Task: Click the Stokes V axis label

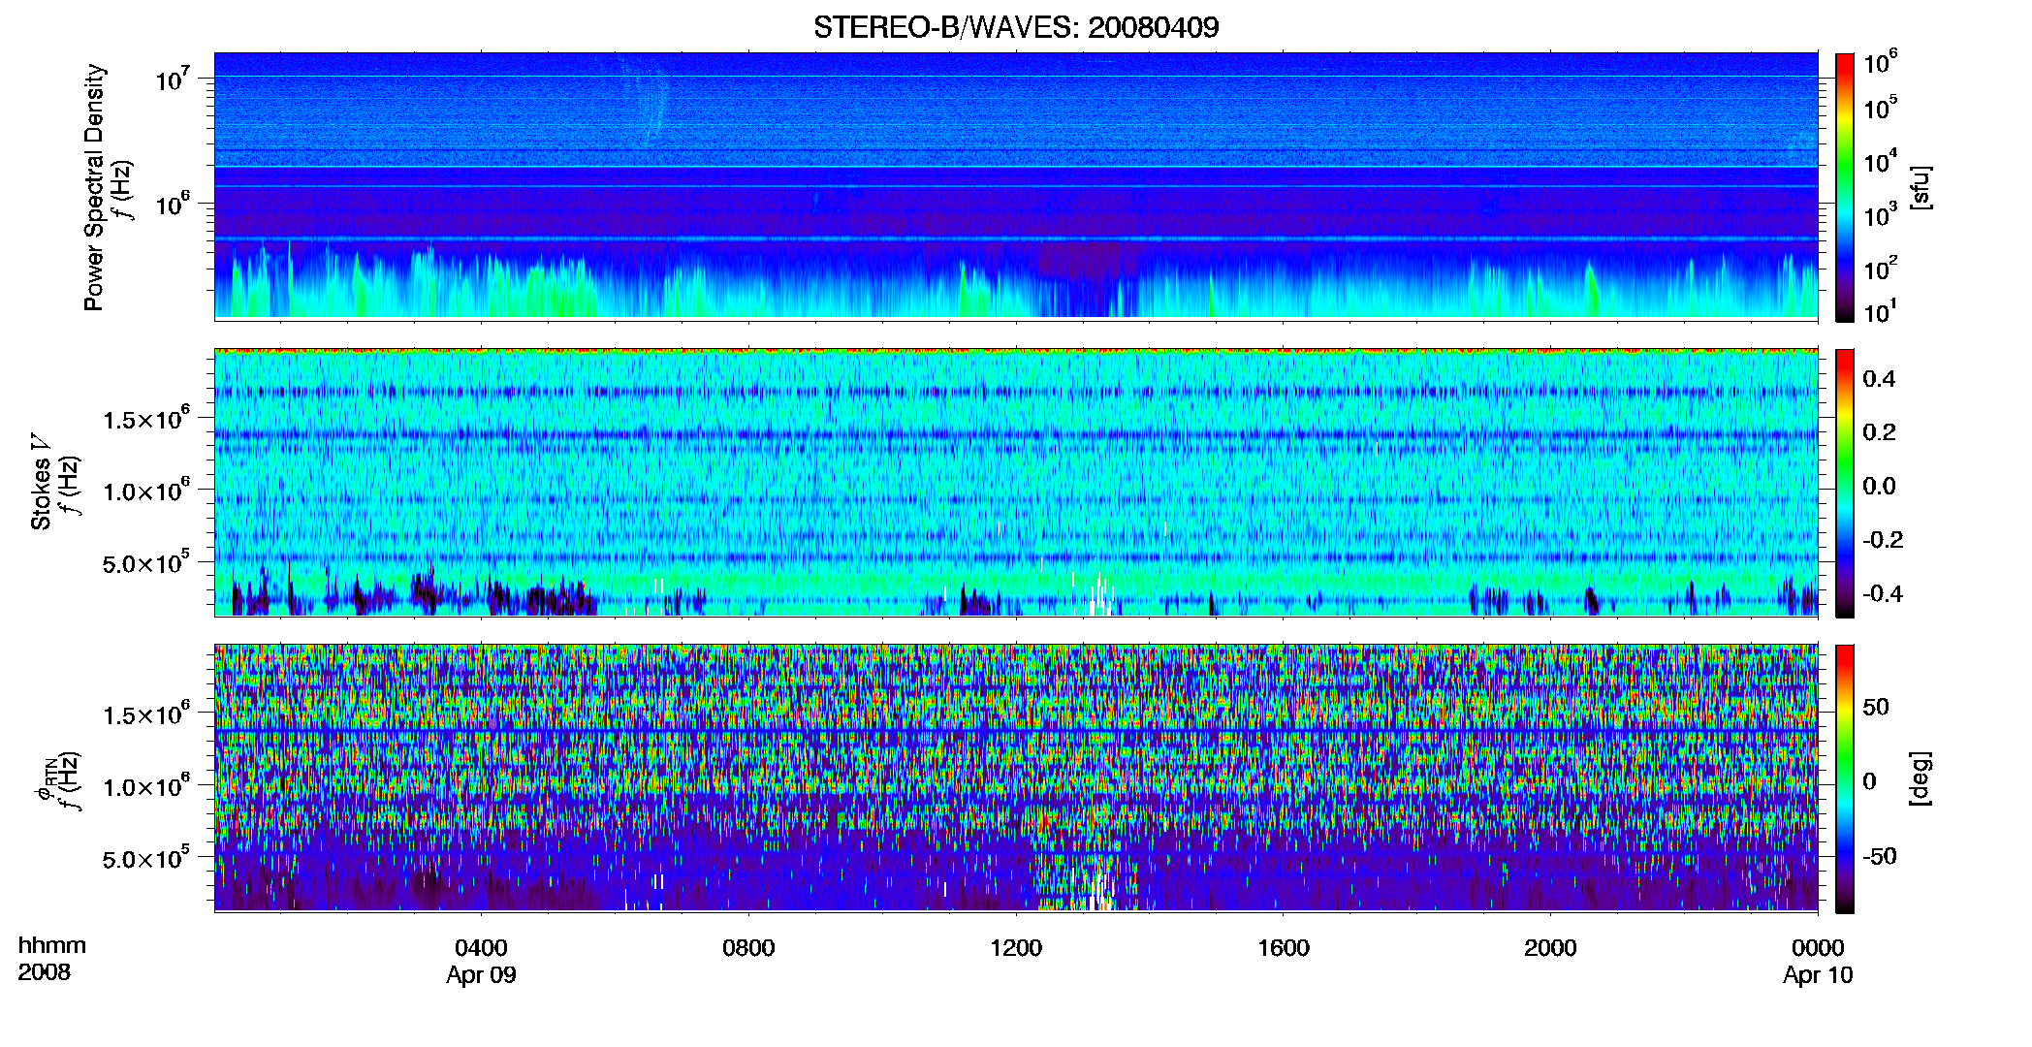Action: [x=41, y=482]
